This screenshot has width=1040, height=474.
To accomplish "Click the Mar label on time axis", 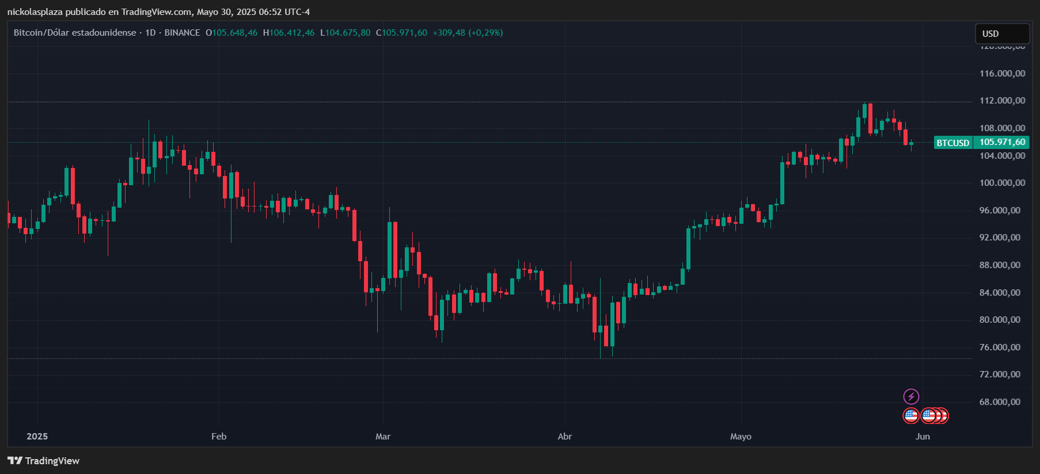I will tap(383, 437).
